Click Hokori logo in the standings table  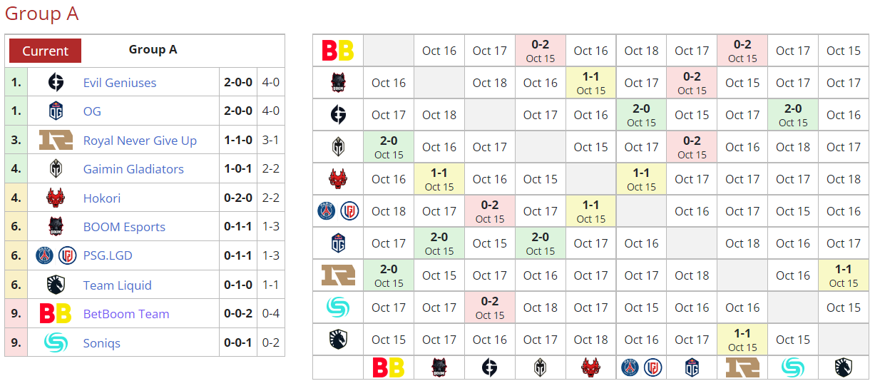[56, 198]
